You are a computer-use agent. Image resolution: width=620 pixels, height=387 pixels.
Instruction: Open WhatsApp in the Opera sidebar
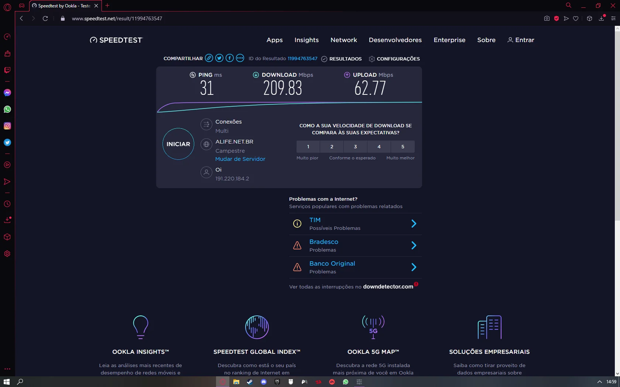point(7,109)
